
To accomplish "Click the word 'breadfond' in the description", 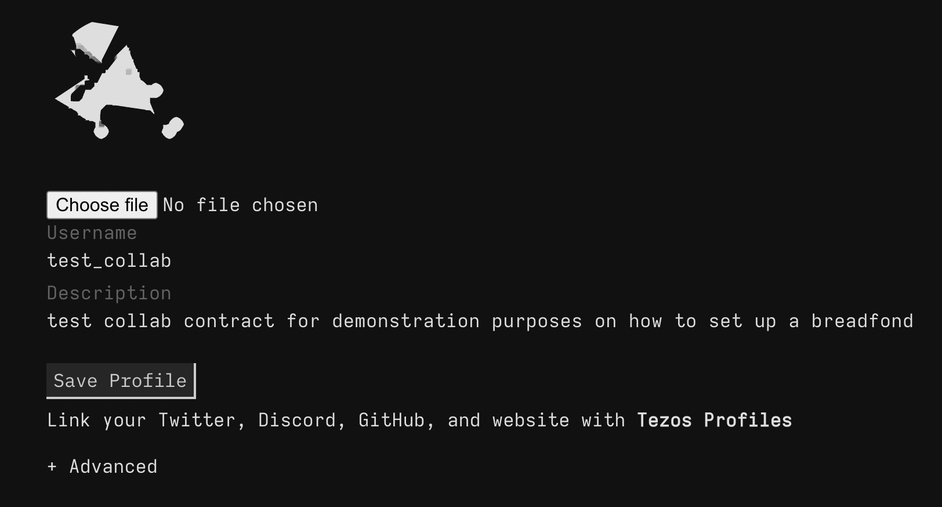I will click(x=862, y=321).
